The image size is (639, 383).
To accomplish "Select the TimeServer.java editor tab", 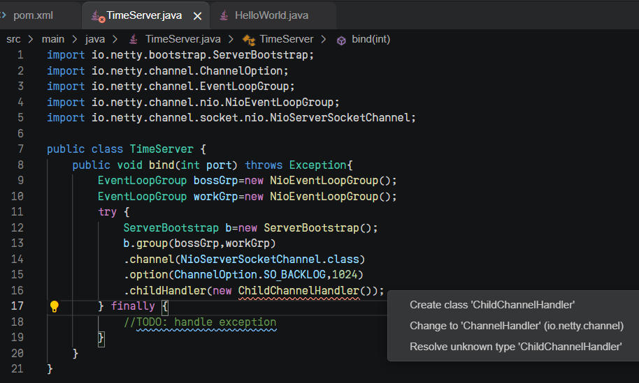I will click(x=144, y=15).
